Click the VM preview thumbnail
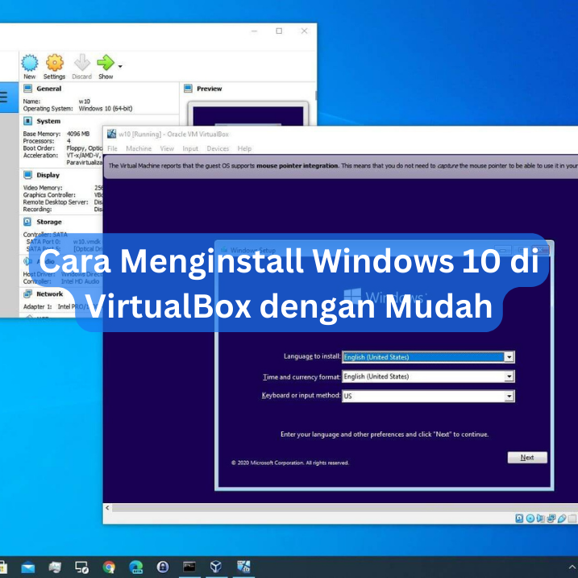The height and width of the screenshot is (578, 578). click(248, 115)
